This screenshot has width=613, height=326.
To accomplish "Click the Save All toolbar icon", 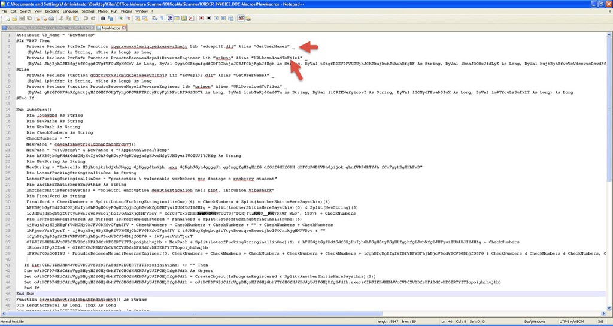I will pyautogui.click(x=29, y=19).
